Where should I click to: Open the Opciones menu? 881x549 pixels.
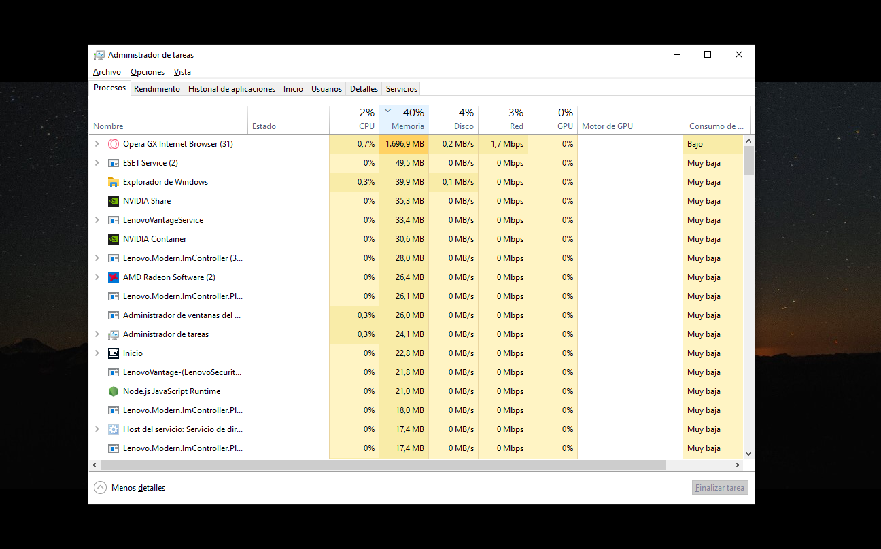point(148,72)
